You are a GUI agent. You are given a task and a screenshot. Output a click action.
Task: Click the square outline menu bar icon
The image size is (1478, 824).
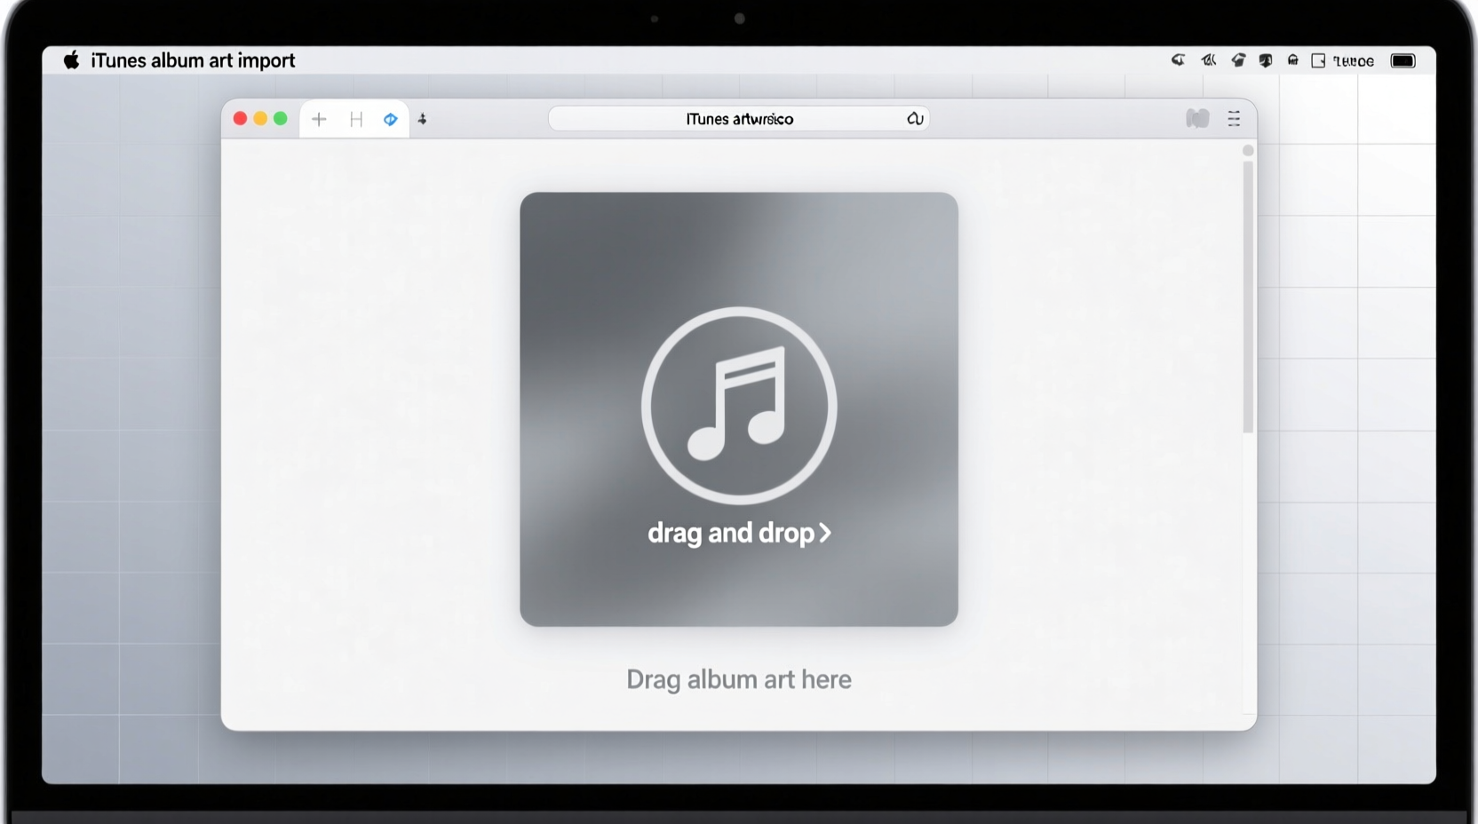[1318, 60]
